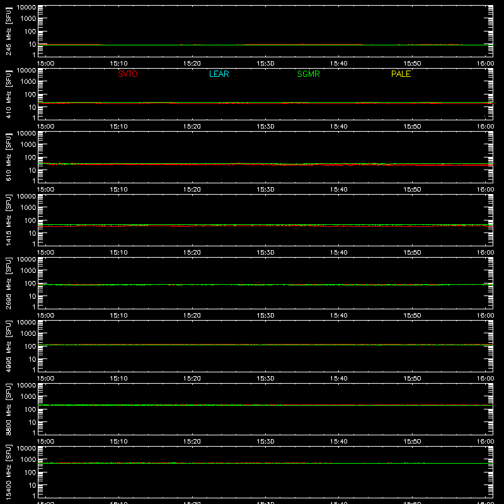Click the 10 tick label on 15400 MHz panel
The image size is (504, 504).
coord(32,485)
